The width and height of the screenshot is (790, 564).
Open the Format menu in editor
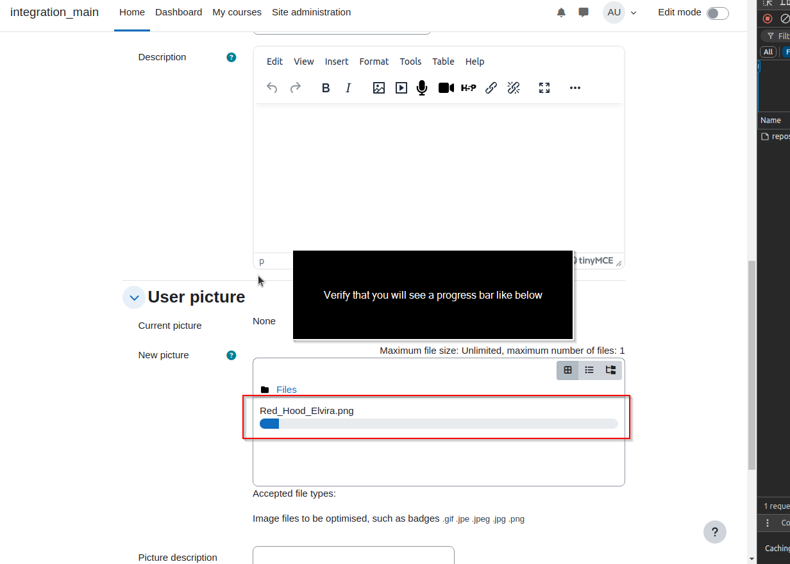(x=374, y=62)
